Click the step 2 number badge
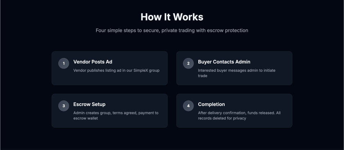The height and width of the screenshot is (150, 344). (188, 63)
